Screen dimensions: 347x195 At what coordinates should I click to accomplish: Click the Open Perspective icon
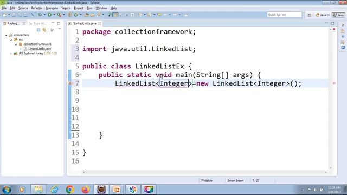coord(310,15)
